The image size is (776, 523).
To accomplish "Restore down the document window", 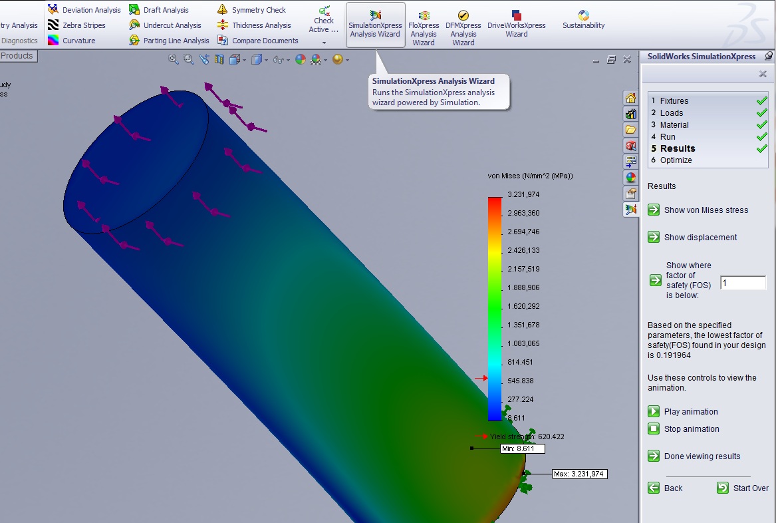I will pyautogui.click(x=612, y=60).
